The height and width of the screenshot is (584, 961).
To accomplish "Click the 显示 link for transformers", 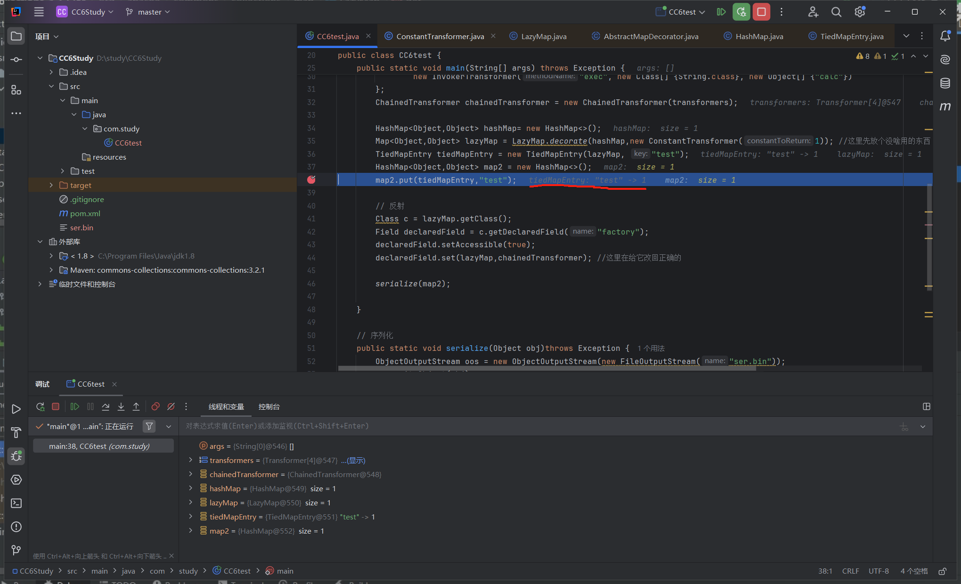I will [356, 460].
